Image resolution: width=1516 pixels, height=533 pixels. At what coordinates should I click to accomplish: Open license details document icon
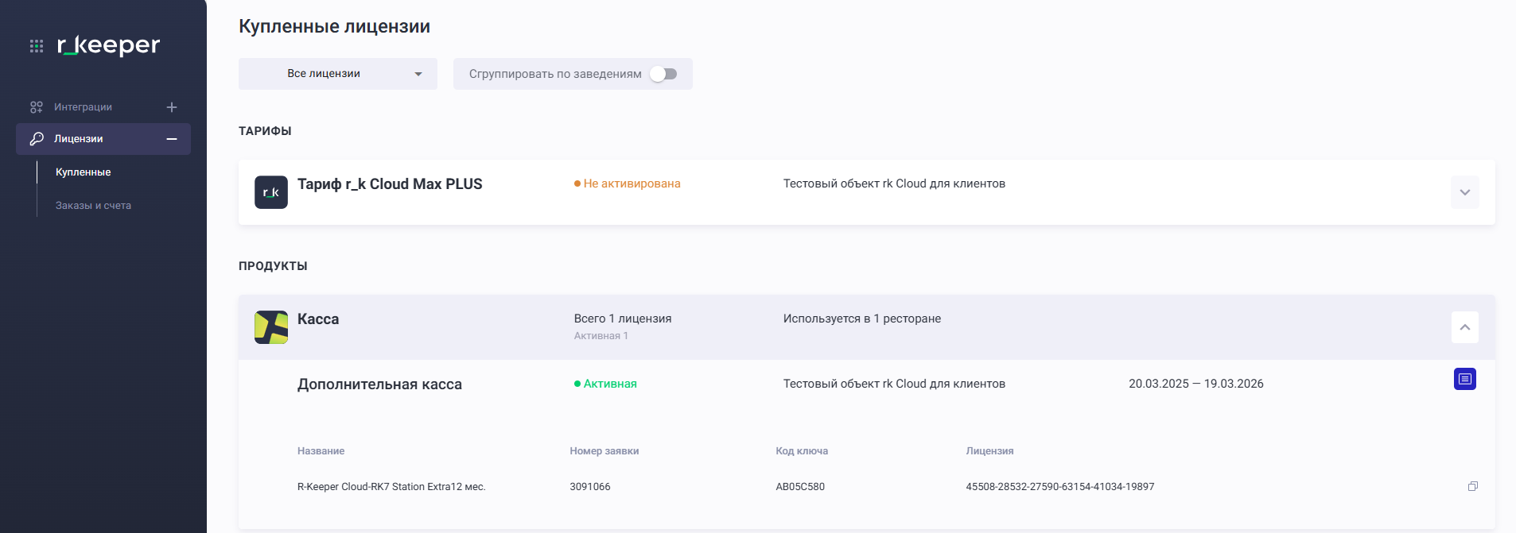tap(1464, 380)
